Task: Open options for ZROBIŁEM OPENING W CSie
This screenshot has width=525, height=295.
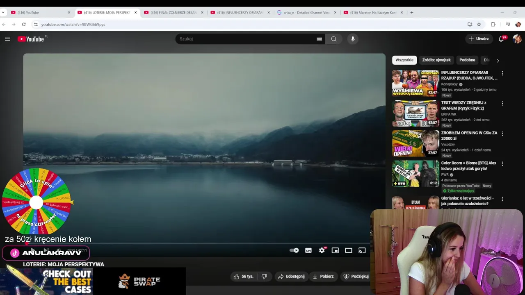Action: [x=502, y=134]
